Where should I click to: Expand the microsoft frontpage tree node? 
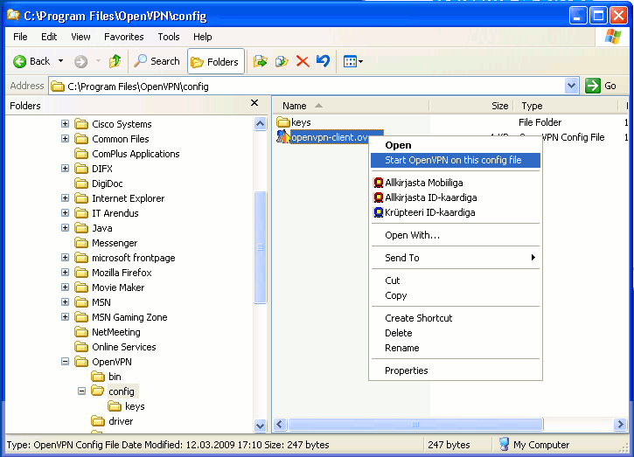pyautogui.click(x=65, y=258)
